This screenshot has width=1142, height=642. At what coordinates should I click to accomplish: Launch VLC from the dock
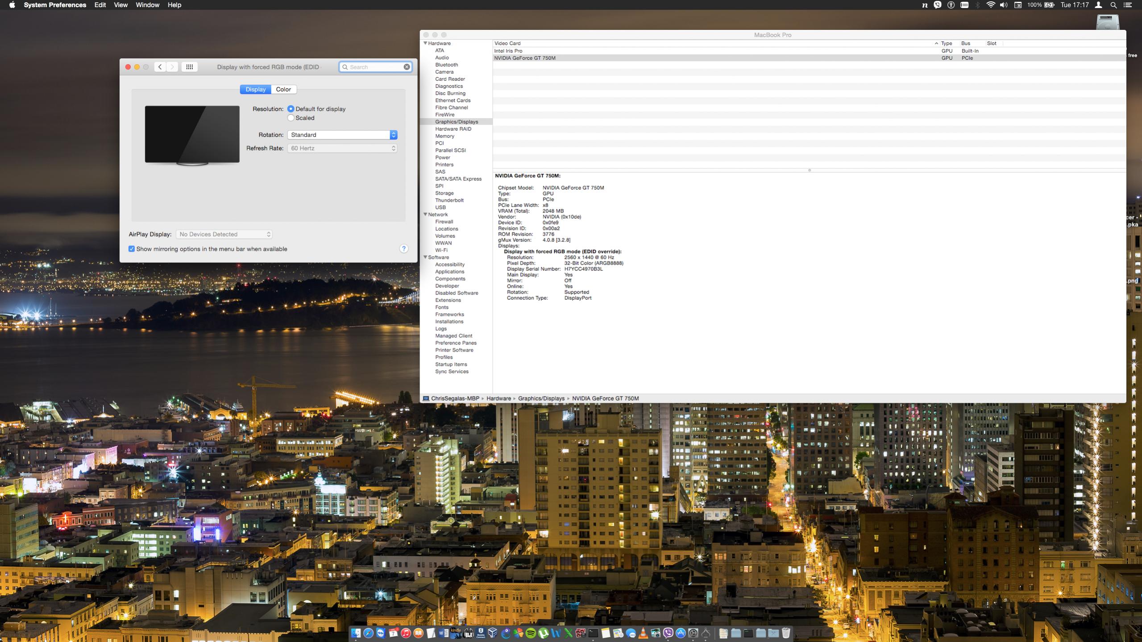643,633
